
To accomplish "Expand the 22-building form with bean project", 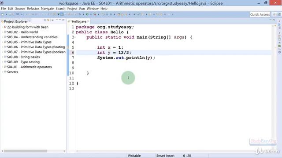I will [2, 27].
